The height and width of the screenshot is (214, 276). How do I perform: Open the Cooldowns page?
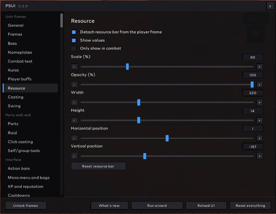click(x=30, y=195)
